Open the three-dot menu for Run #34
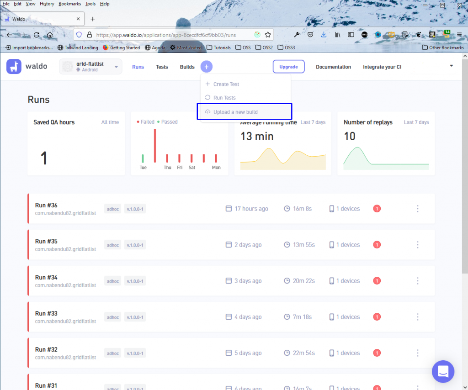Screen dimensions: 468x390 click(418, 281)
